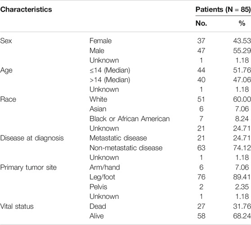The image size is (251, 225).
Task: Click the Alive percentage 68.24
Action: pos(242,216)
